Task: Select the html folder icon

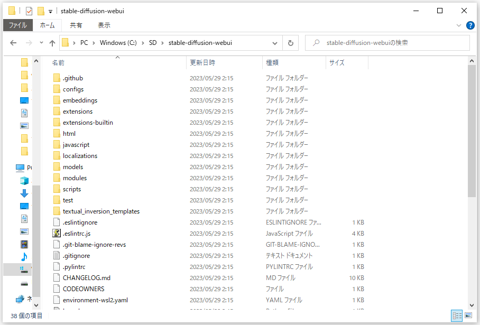Action: pos(57,133)
